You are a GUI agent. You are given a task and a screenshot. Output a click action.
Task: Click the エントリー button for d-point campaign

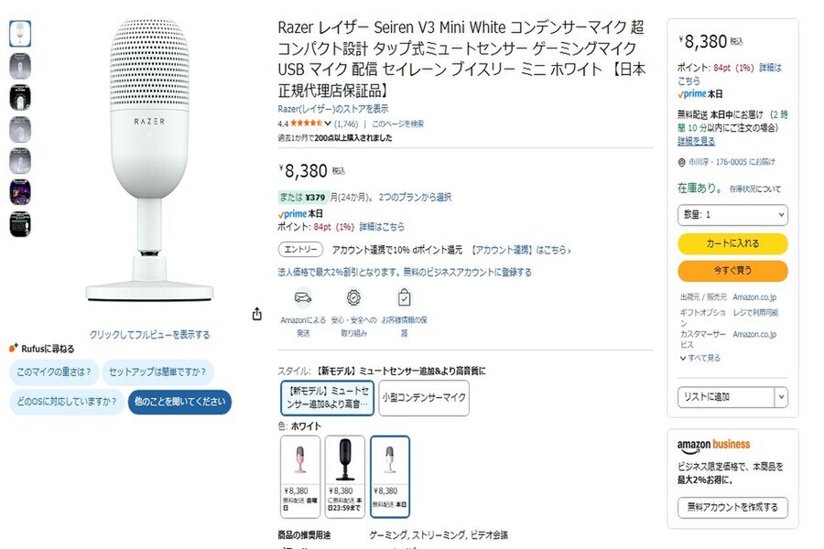(x=299, y=249)
